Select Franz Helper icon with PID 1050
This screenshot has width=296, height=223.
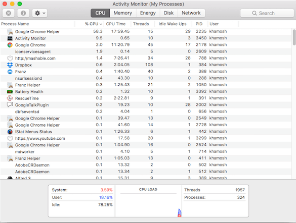tap(10, 85)
